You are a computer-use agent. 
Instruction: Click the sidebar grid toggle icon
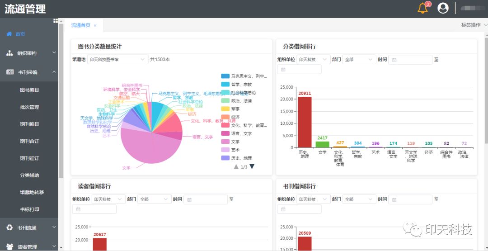coord(56,21)
